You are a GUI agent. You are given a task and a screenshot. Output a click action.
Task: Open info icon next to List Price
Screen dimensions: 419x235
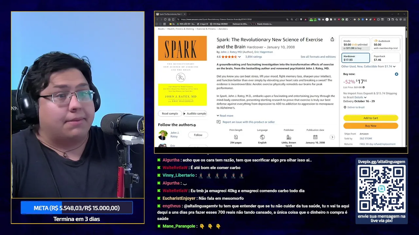pyautogui.click(x=363, y=87)
